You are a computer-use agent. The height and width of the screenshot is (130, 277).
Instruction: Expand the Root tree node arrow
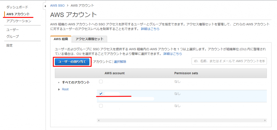click(x=59, y=89)
